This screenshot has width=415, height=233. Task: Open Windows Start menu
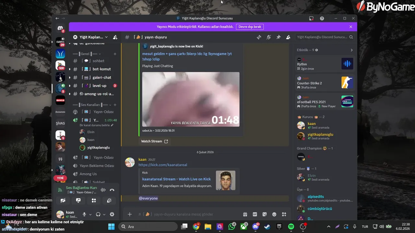[111, 227]
